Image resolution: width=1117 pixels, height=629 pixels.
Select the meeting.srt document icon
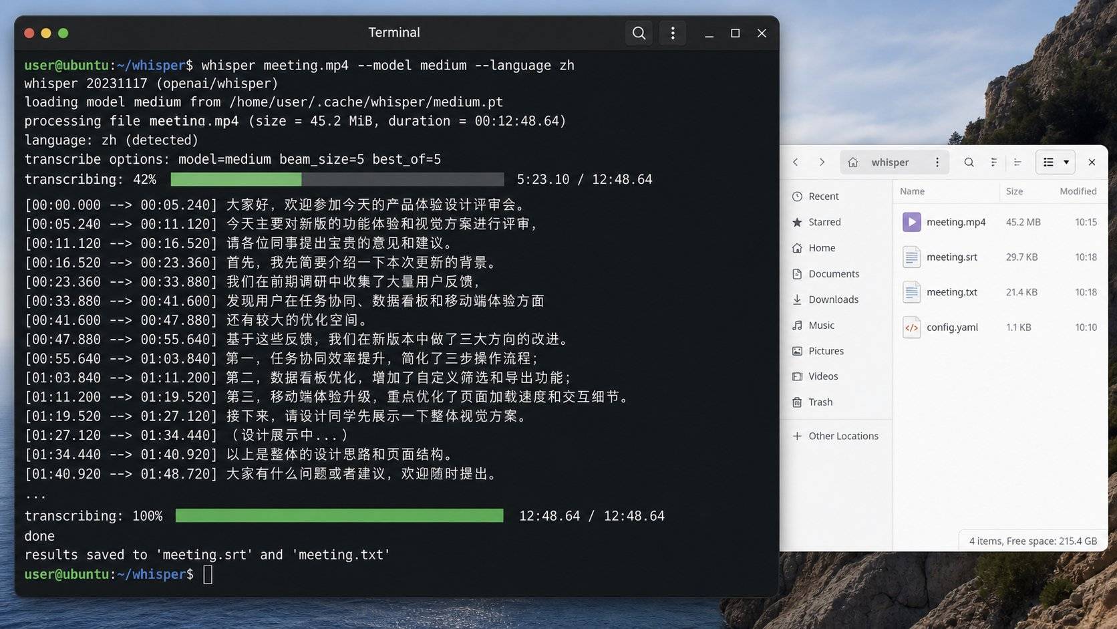point(911,257)
